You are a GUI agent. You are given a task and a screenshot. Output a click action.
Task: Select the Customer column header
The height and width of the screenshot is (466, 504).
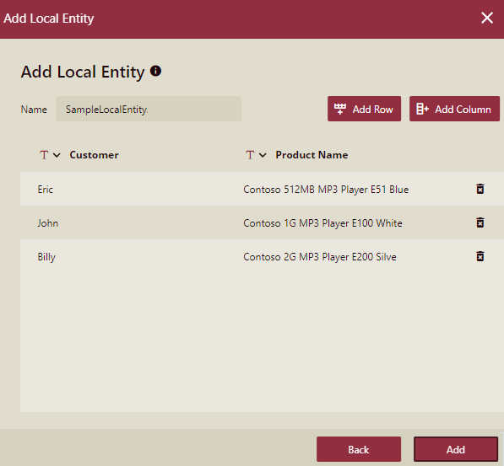click(94, 155)
